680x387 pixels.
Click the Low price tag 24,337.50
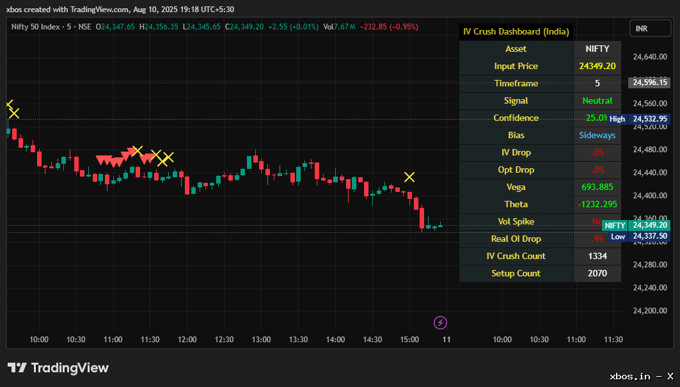point(638,236)
